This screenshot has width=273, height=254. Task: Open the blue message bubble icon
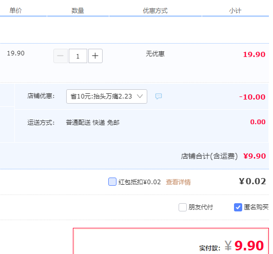pos(159,96)
